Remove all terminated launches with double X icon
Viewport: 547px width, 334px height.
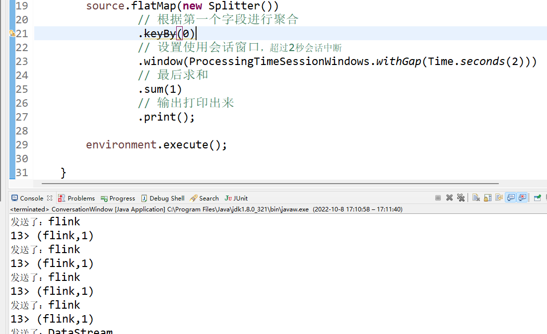461,198
